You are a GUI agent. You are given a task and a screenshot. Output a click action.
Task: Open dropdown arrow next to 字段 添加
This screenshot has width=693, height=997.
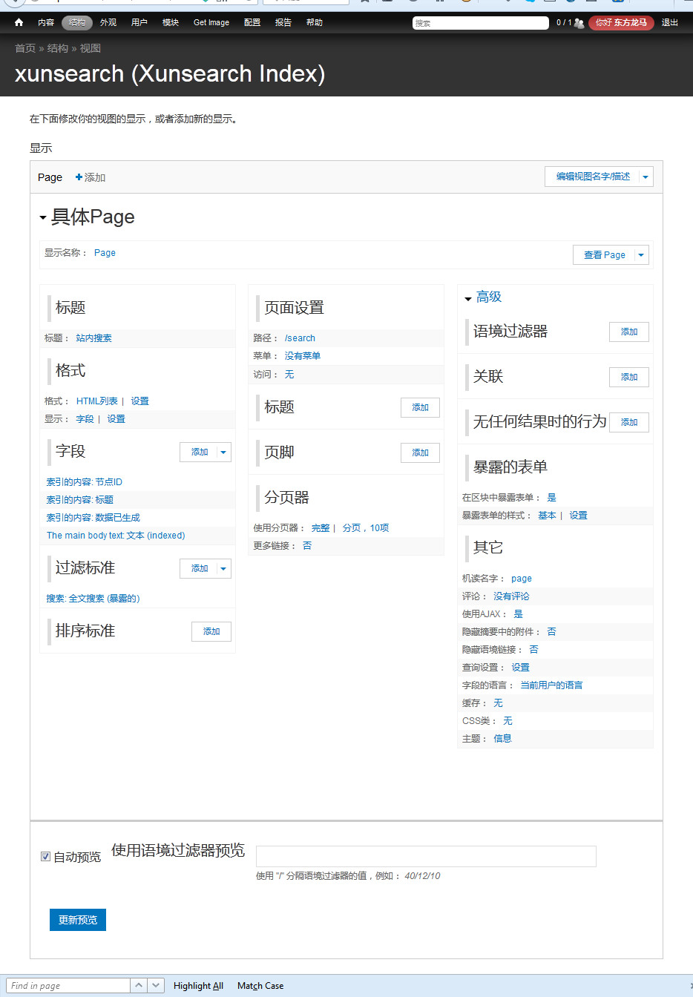pyautogui.click(x=223, y=453)
